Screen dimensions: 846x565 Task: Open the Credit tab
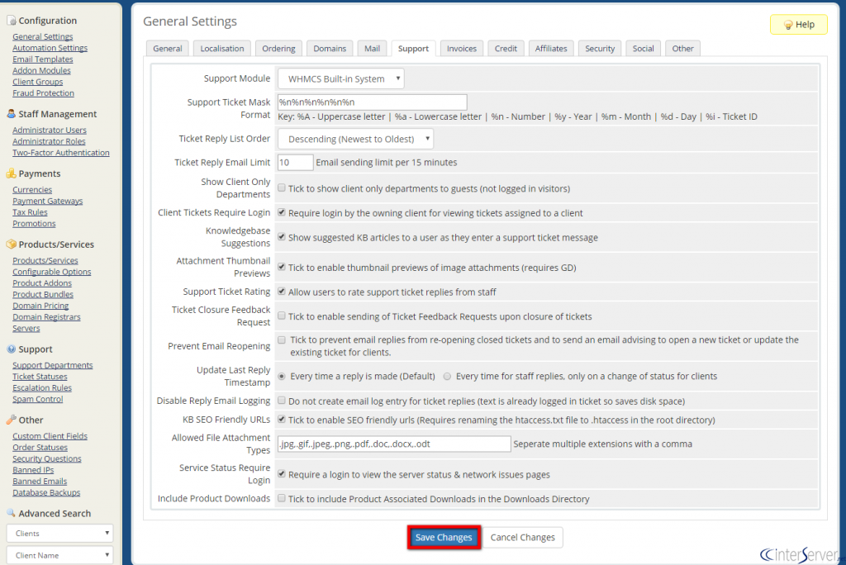pyautogui.click(x=506, y=49)
